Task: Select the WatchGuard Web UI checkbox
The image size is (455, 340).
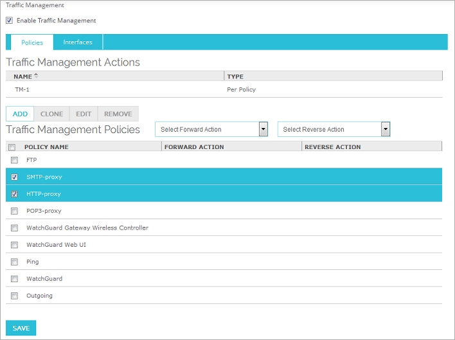Action: click(x=14, y=245)
